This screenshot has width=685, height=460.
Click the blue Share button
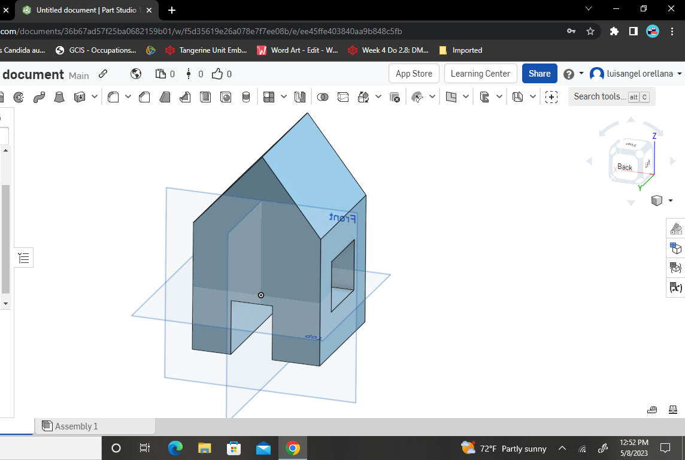tap(538, 73)
